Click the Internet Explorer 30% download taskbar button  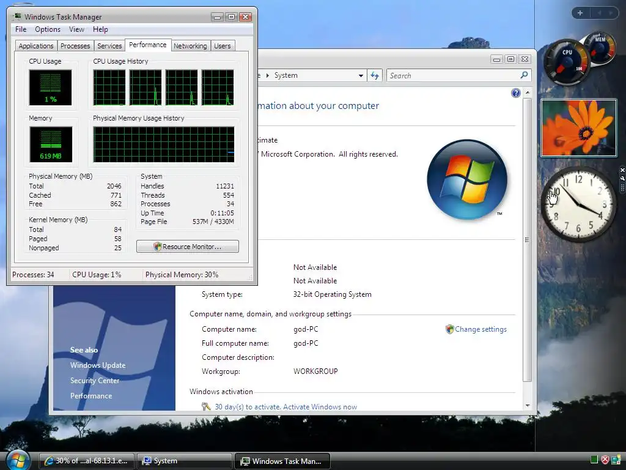[86, 461]
